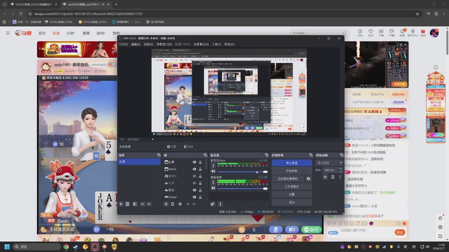Click the 停止直播 stop streaming button
Image resolution: width=449 pixels, height=252 pixels.
291,162
